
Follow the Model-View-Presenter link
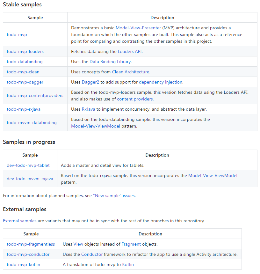(138, 28)
